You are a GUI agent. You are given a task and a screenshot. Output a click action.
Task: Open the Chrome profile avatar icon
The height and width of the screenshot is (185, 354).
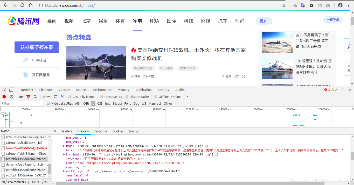point(340,5)
